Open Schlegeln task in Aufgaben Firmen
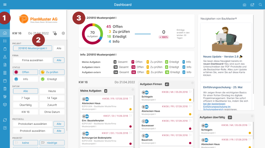 (166, 96)
